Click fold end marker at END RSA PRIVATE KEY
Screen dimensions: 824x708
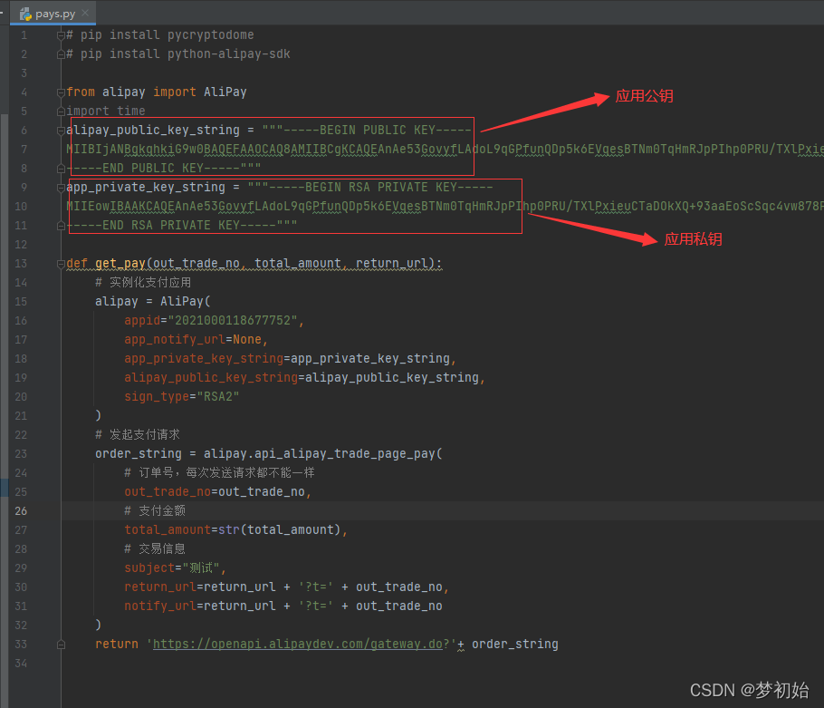61,226
